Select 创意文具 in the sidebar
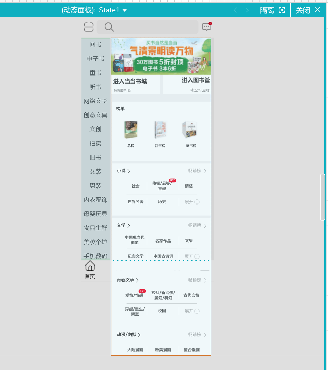 (96, 115)
